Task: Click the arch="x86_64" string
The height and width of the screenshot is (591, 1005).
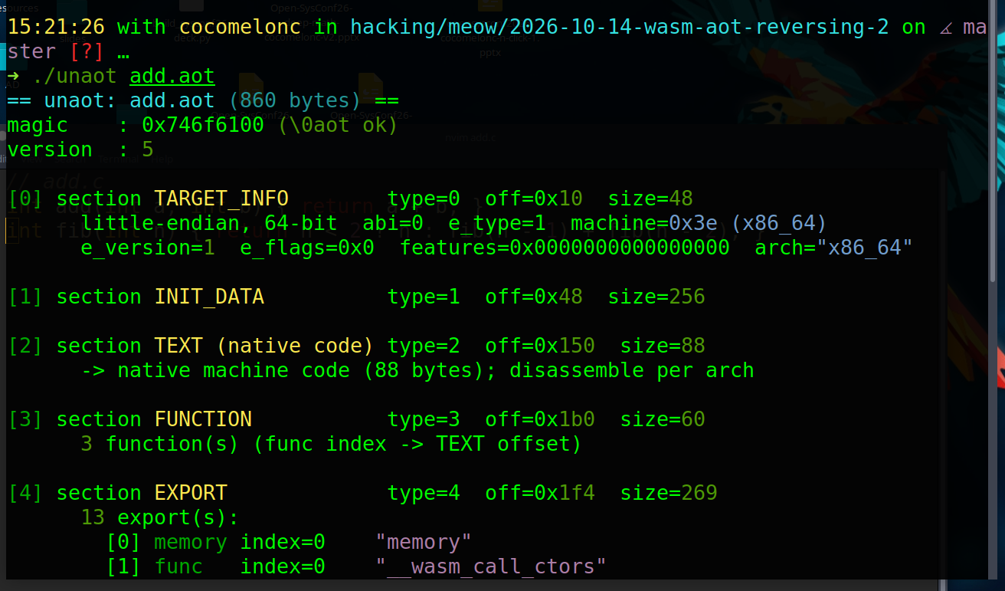Action: (x=834, y=248)
